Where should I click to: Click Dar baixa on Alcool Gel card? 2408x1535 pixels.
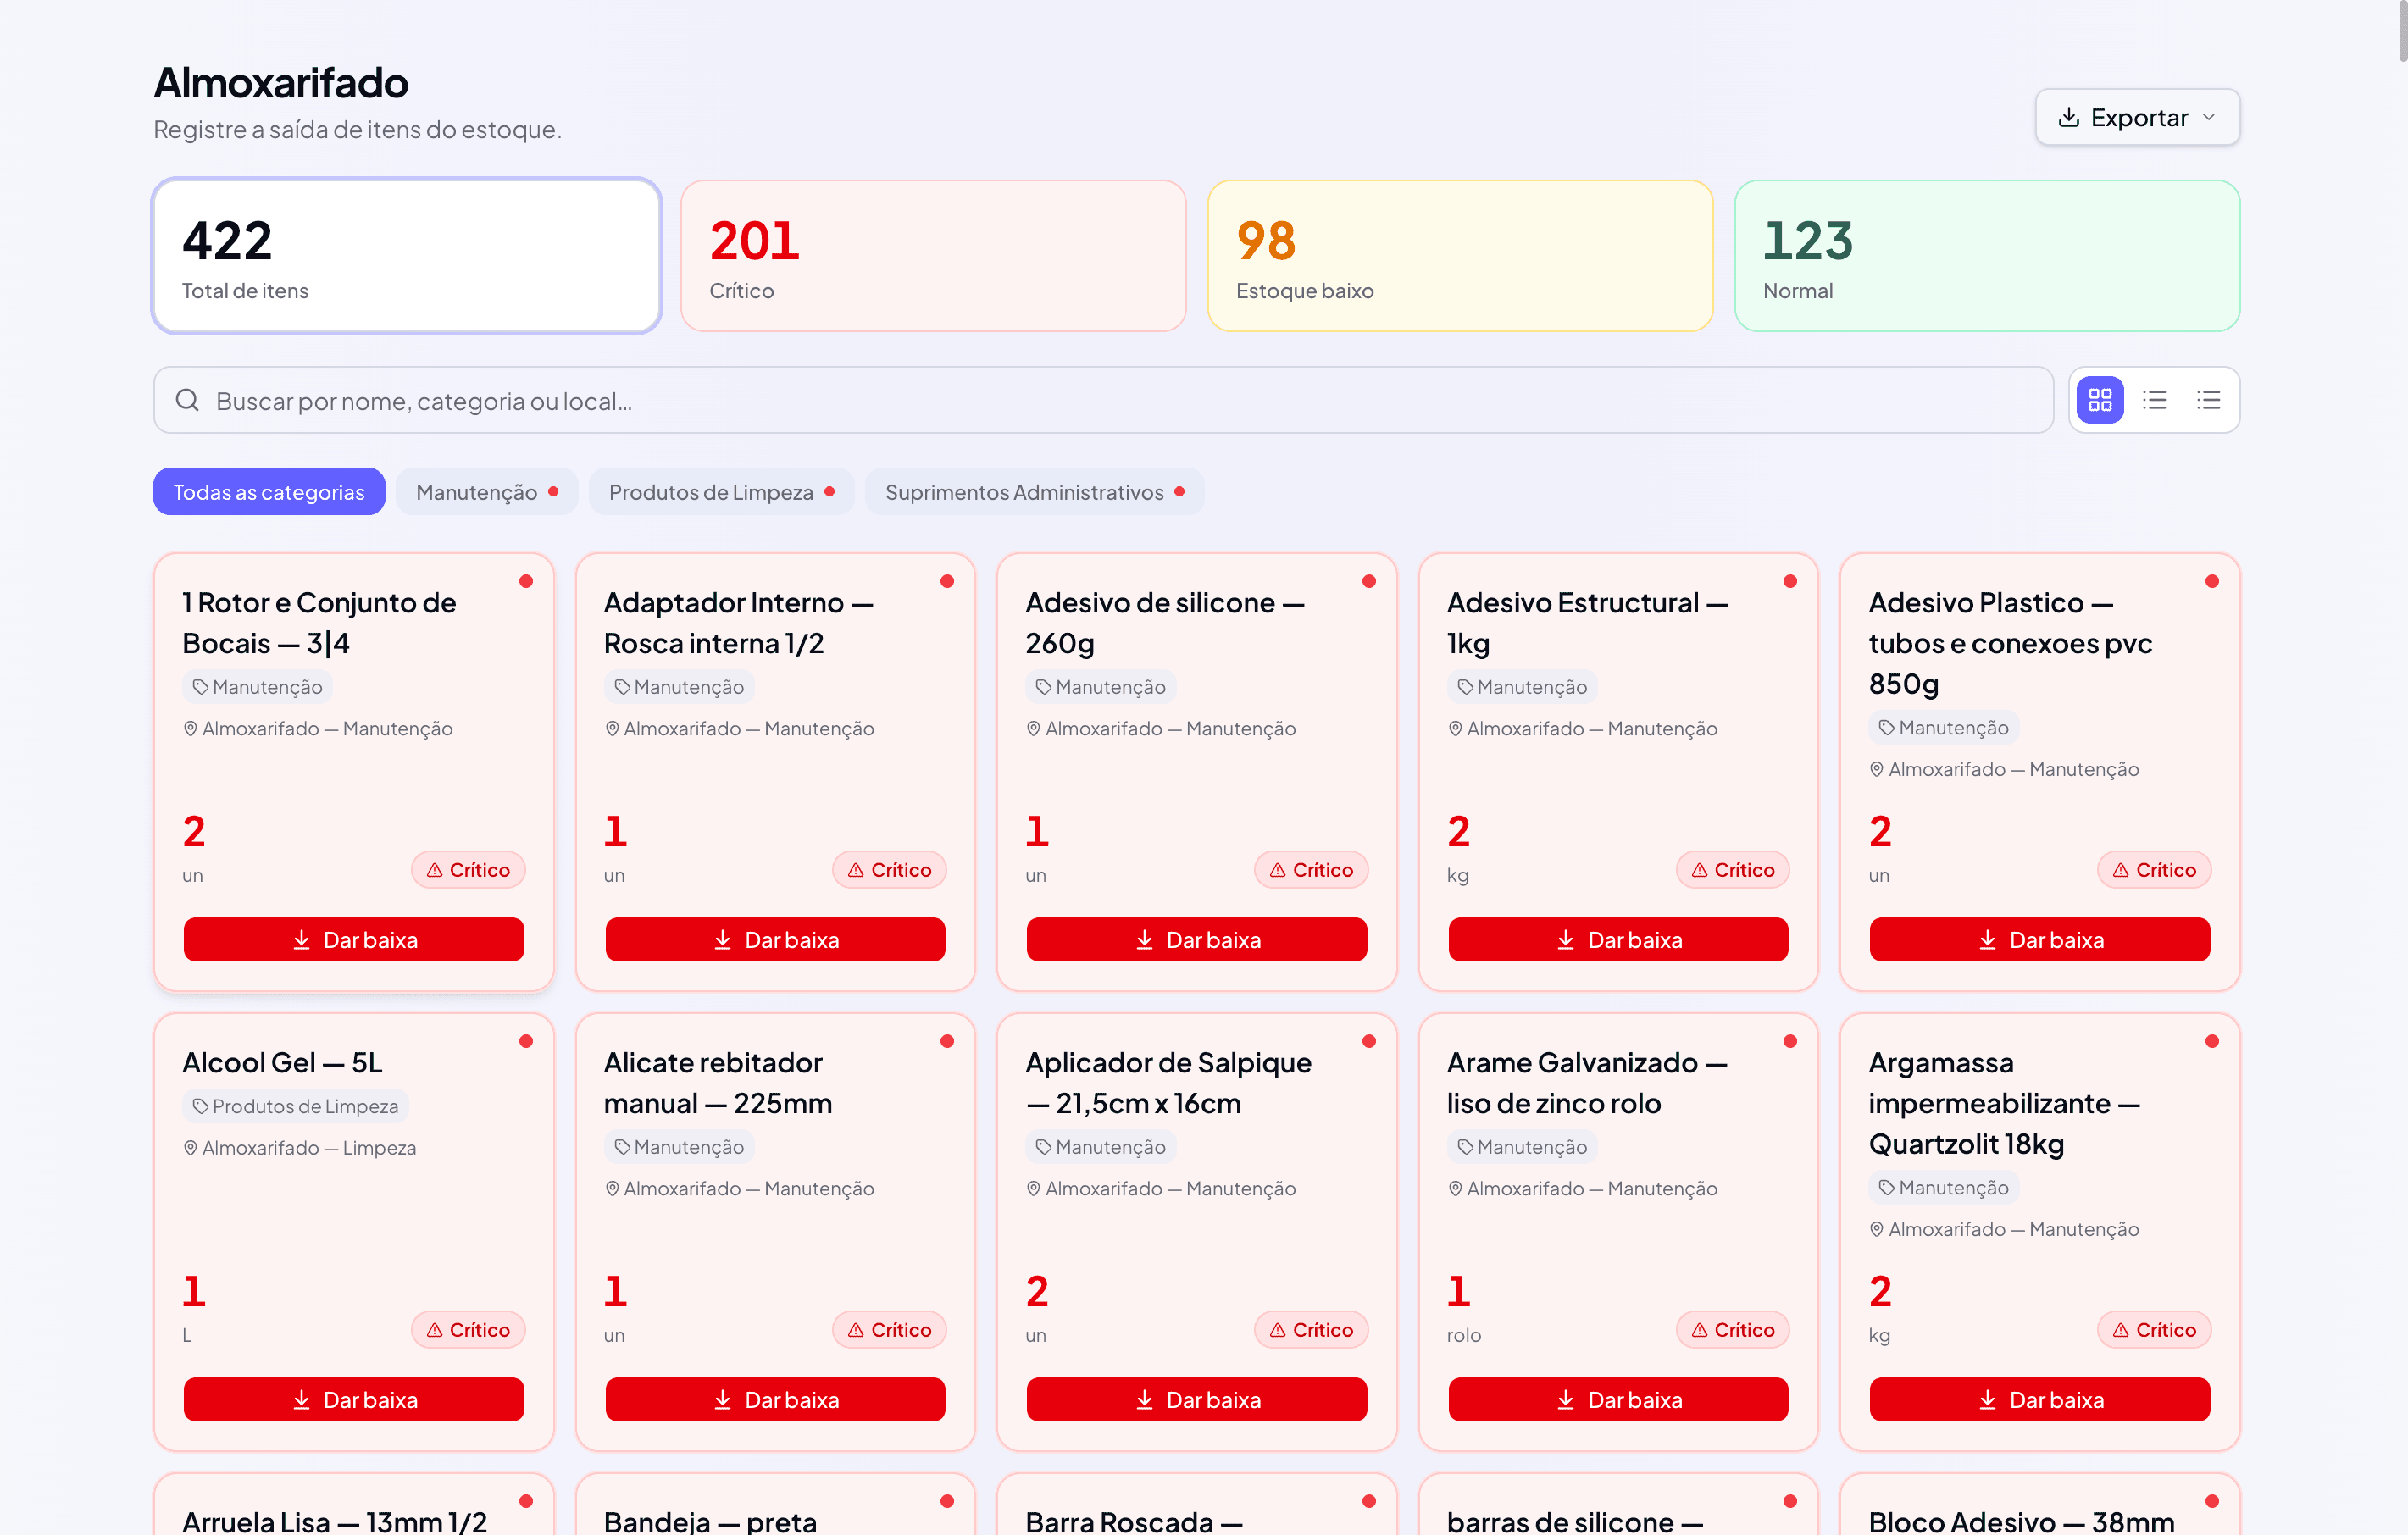pos(354,1400)
